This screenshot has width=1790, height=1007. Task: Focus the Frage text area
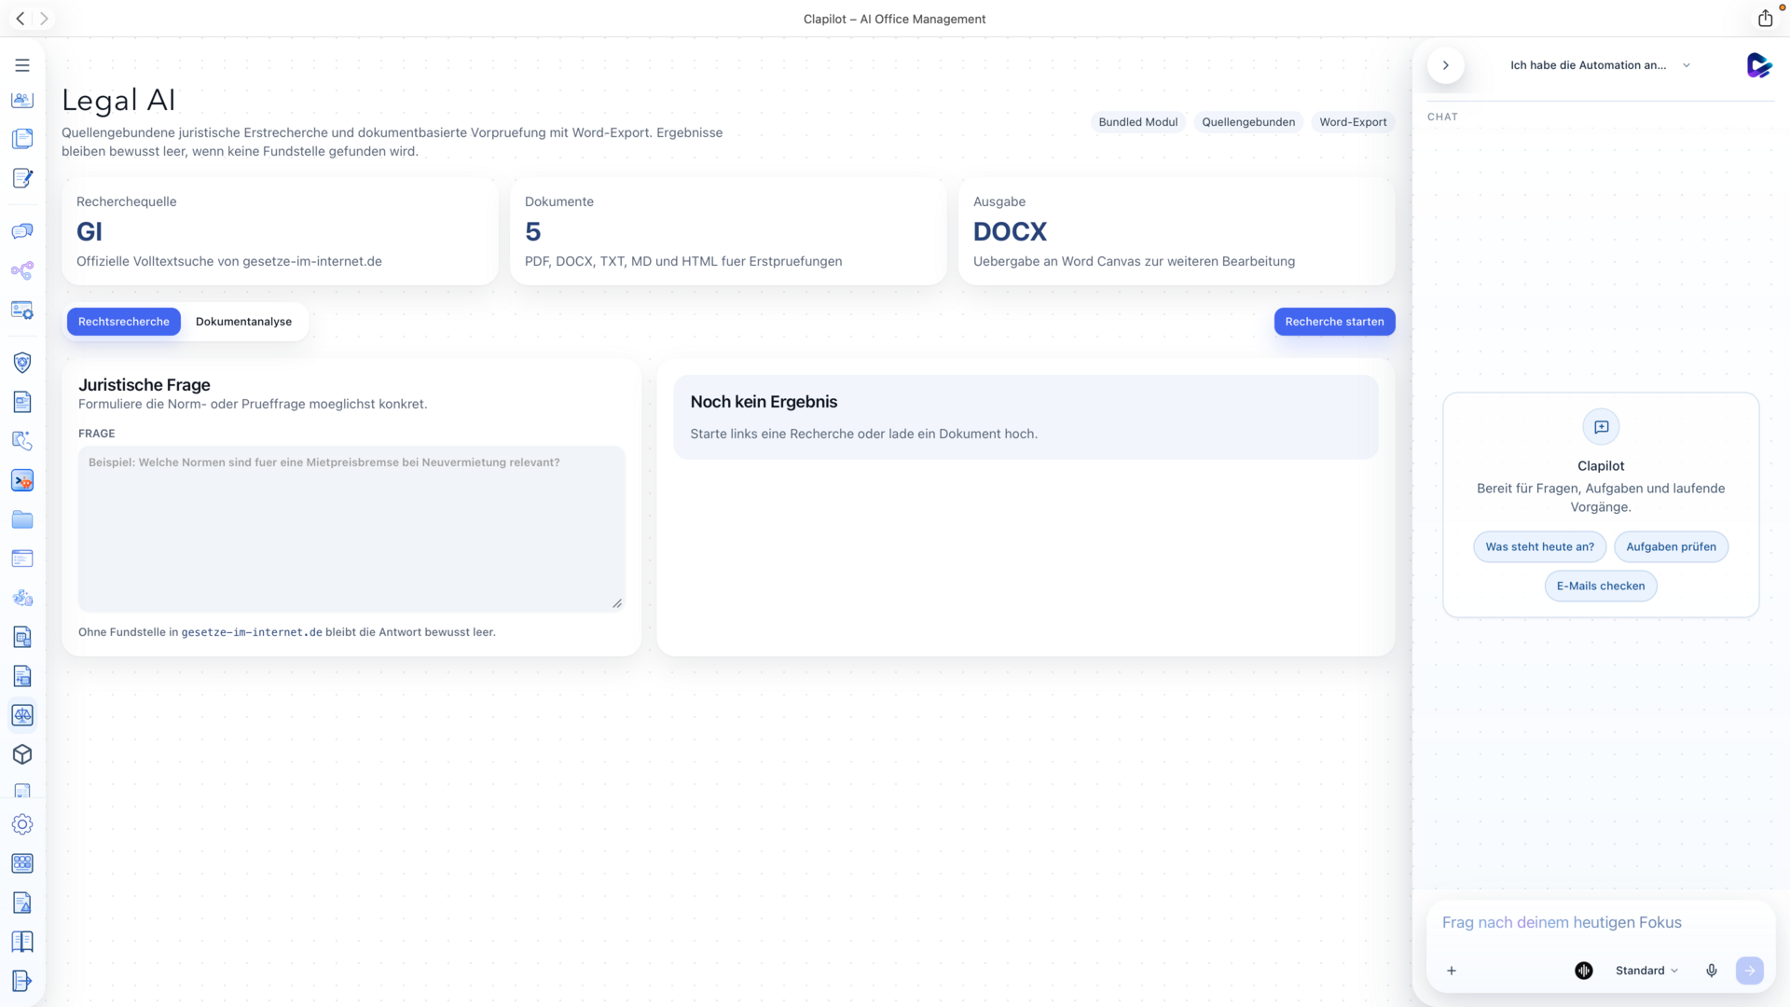(351, 529)
